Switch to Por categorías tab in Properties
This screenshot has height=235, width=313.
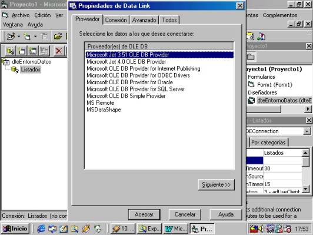(x=268, y=143)
